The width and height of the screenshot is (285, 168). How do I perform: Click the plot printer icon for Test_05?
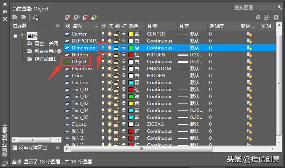(123, 117)
